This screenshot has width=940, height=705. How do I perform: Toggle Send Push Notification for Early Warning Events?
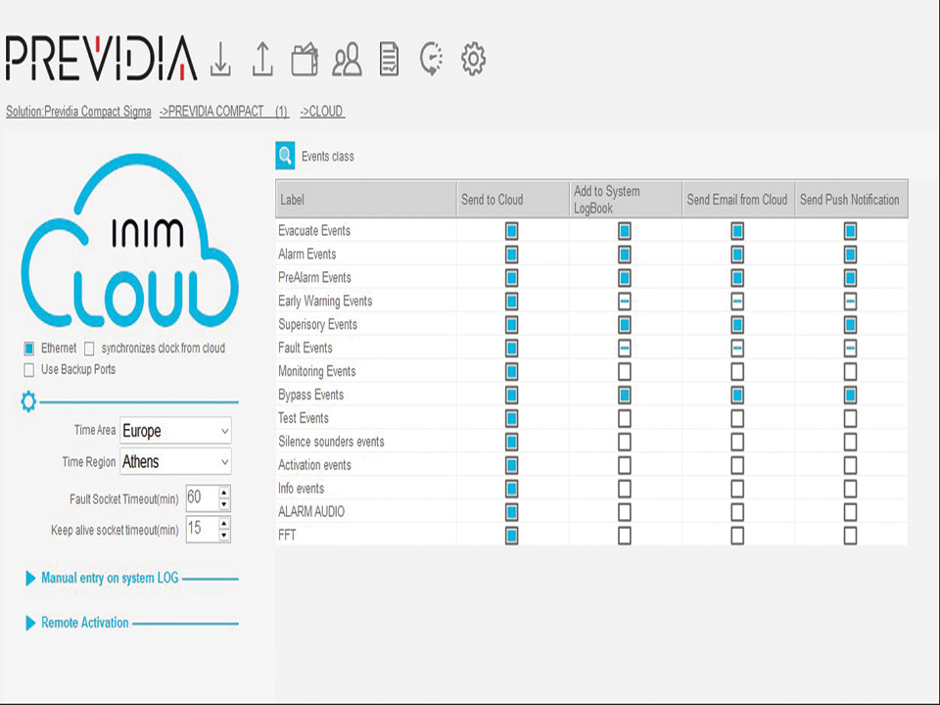[x=850, y=301]
